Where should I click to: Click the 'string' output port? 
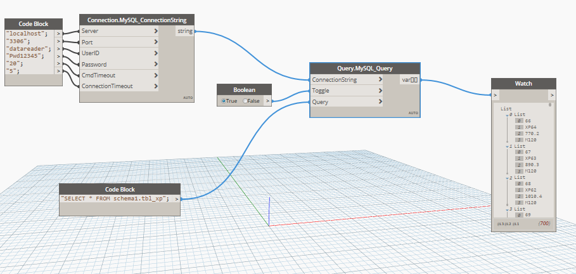point(185,31)
